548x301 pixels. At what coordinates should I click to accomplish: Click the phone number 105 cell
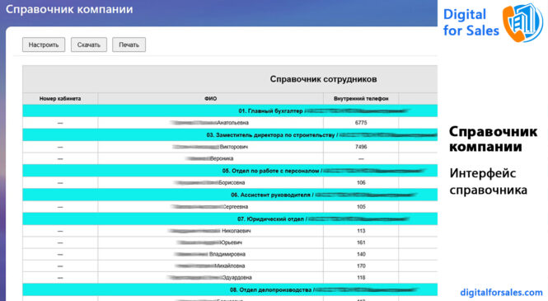(x=361, y=207)
